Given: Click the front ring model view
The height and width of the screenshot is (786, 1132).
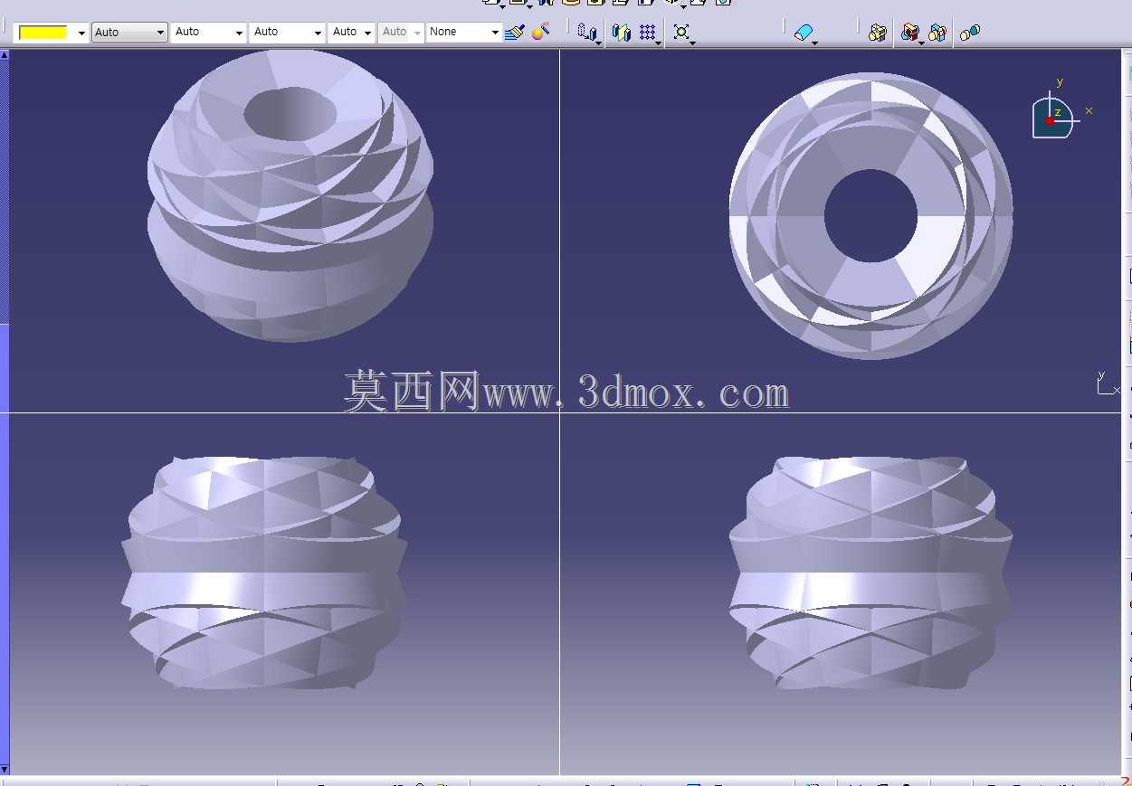Looking at the screenshot, I should (x=870, y=216).
